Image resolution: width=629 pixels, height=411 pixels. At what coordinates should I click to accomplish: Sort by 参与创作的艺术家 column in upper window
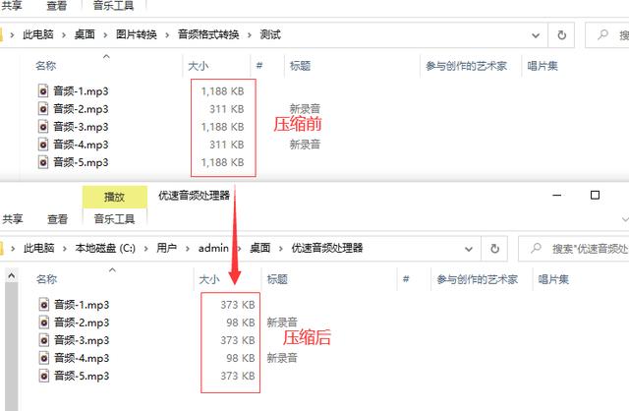click(466, 66)
